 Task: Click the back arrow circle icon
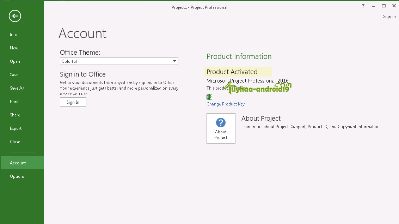pos(15,16)
